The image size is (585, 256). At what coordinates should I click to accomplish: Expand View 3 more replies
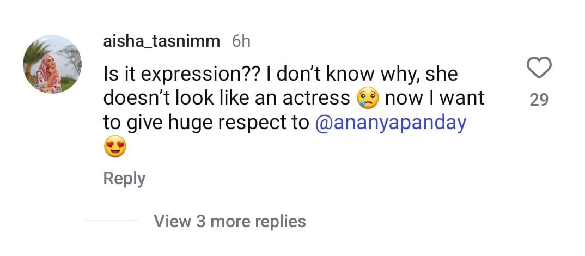point(229,221)
